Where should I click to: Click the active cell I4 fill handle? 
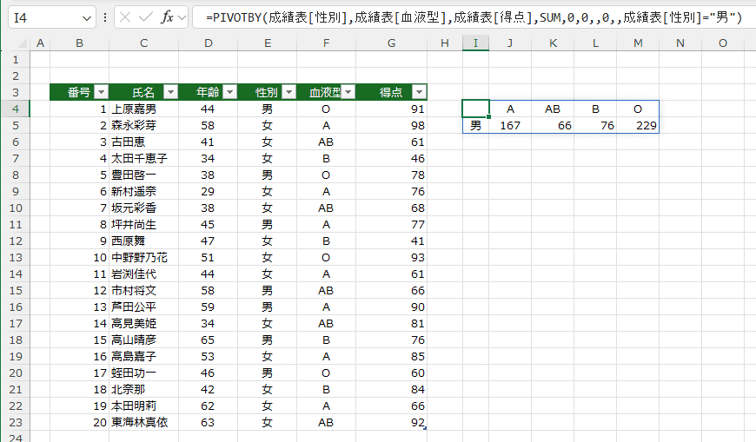click(x=489, y=116)
